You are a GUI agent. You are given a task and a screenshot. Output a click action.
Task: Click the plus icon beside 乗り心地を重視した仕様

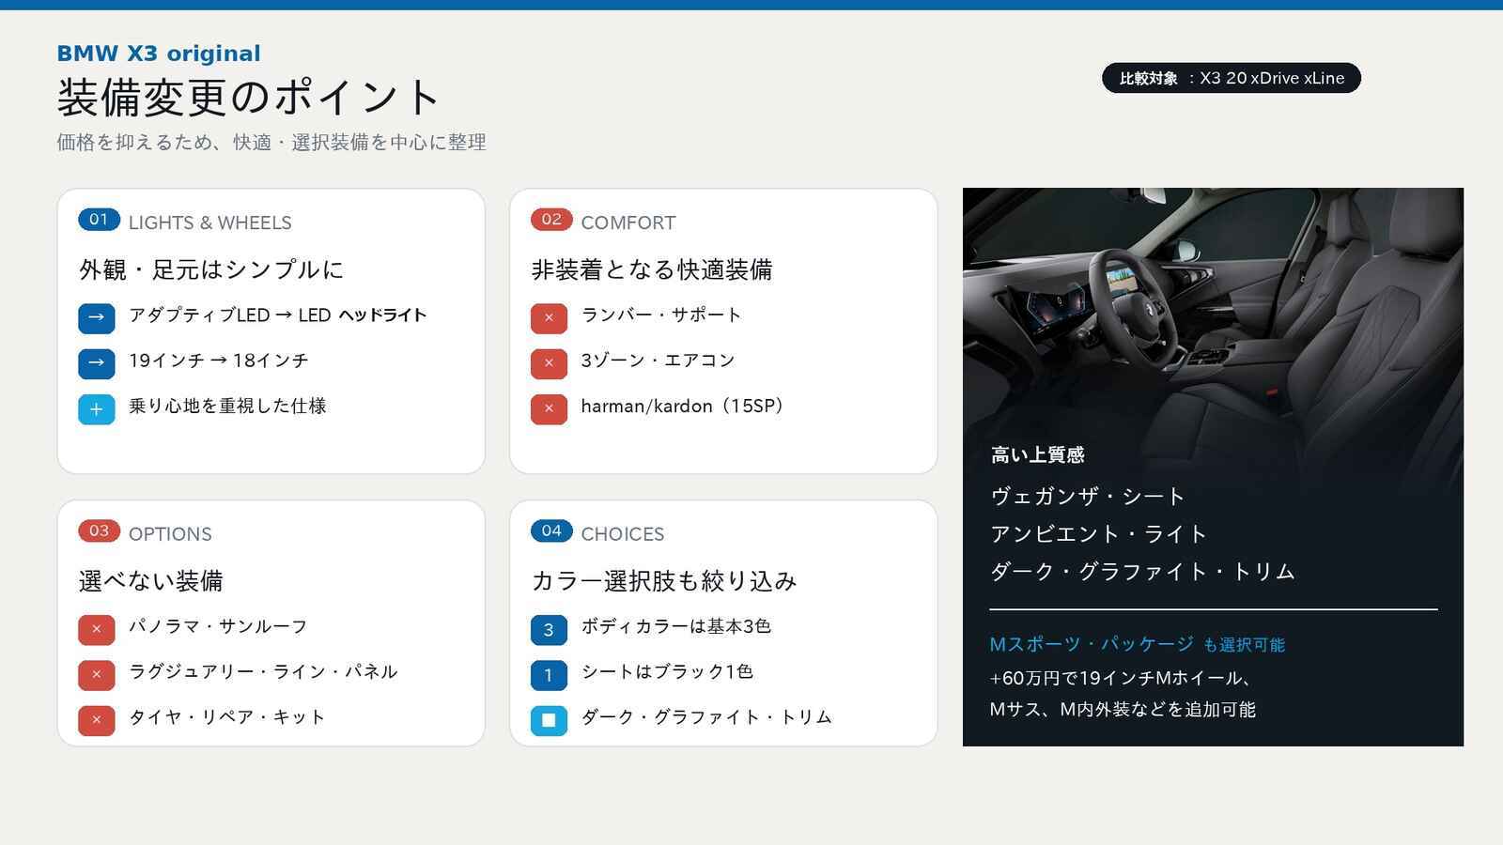point(97,409)
